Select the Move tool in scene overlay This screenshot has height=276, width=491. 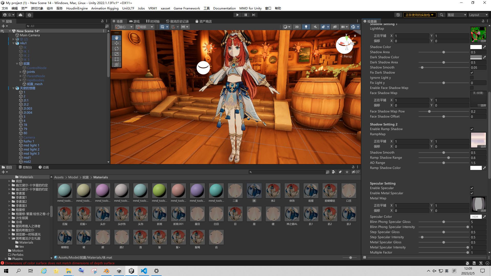[x=117, y=43]
